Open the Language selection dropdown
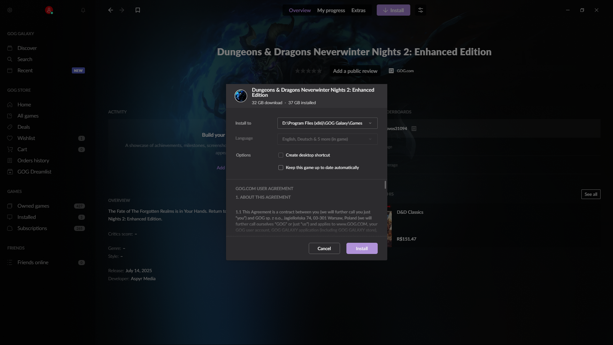613x345 pixels. tap(327, 139)
